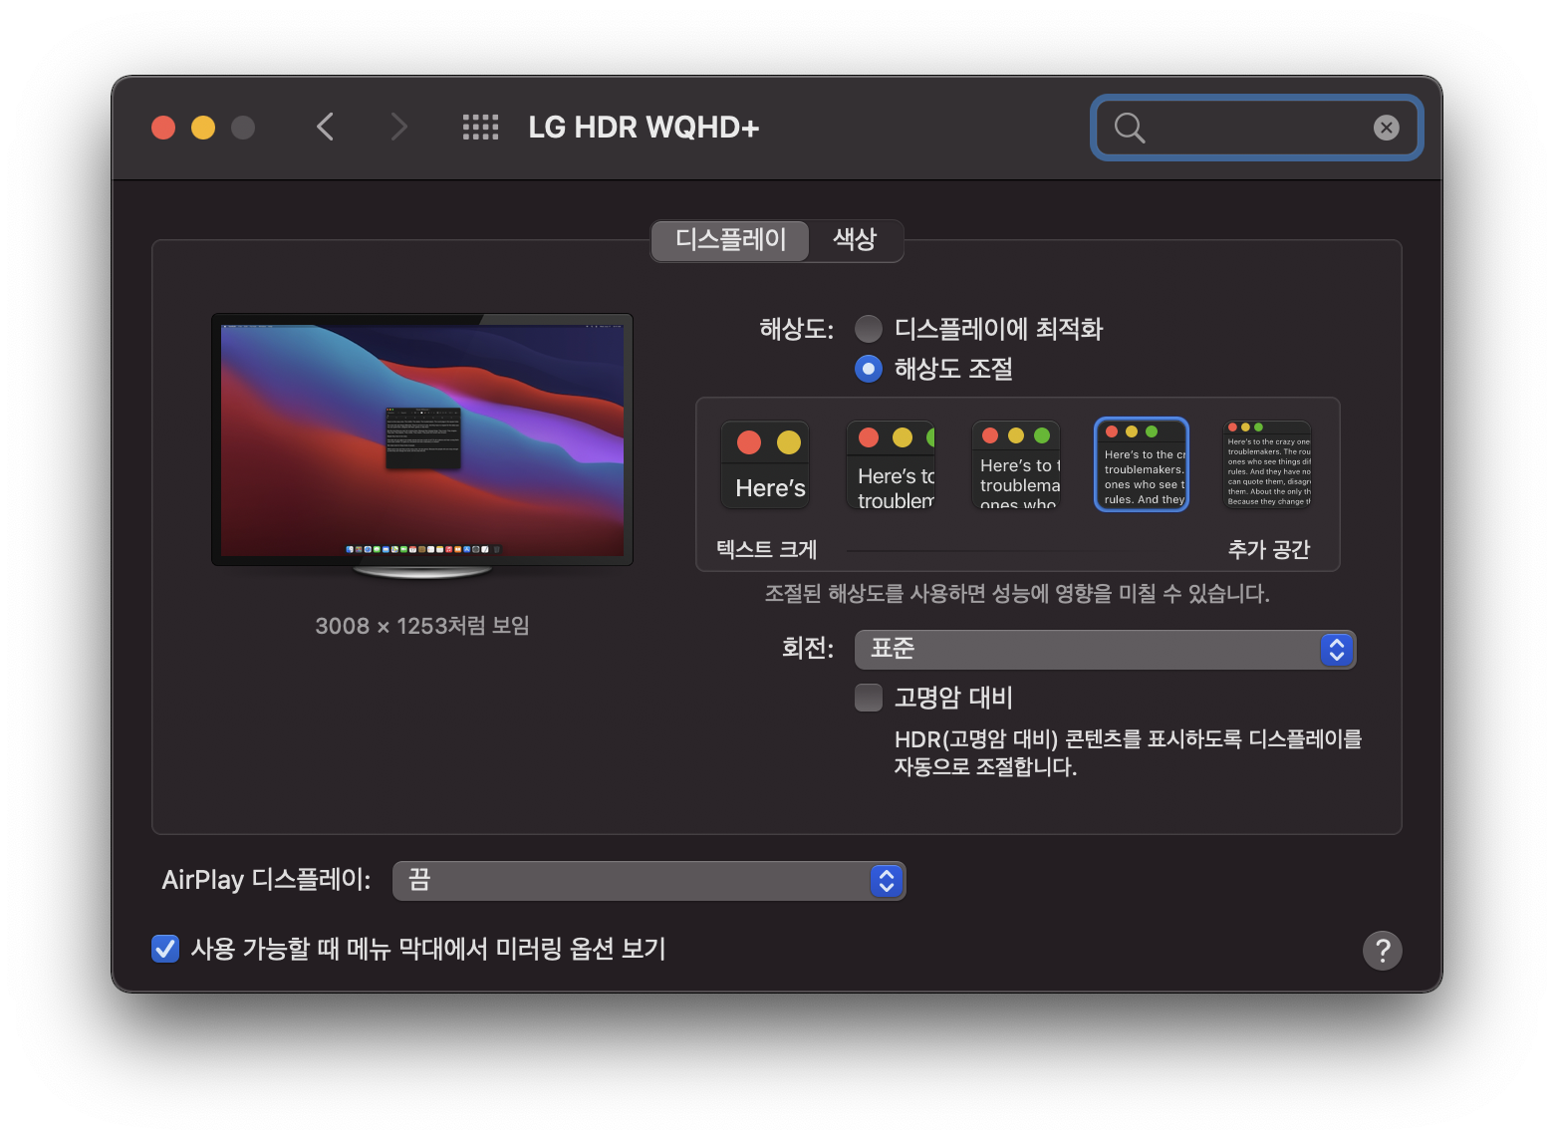Show all preferences grid icon
The height and width of the screenshot is (1140, 1554).
(480, 127)
